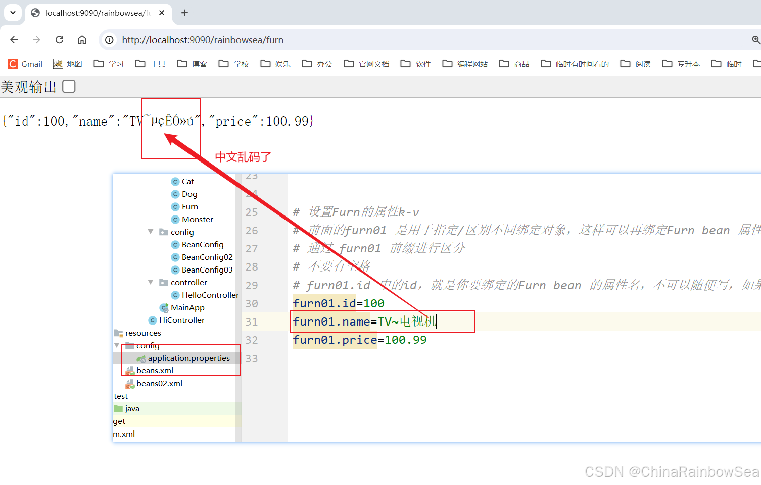
Task: Open the 临时有时间看的 bookmark folder
Action: tap(575, 64)
